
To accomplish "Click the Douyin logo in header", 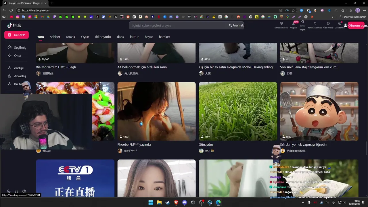I will point(14,25).
